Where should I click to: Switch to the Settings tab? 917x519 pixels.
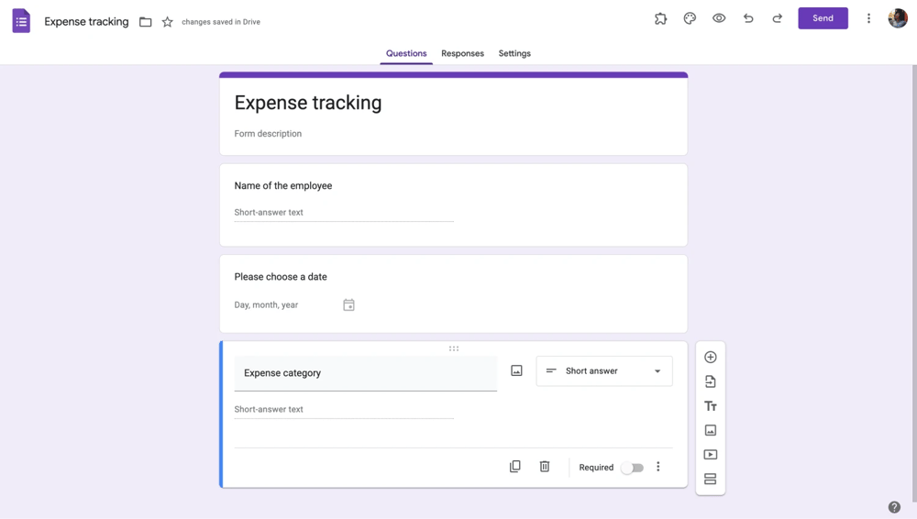point(514,53)
